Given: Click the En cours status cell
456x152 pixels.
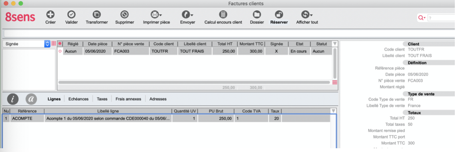Looking at the screenshot, I should (299, 51).
